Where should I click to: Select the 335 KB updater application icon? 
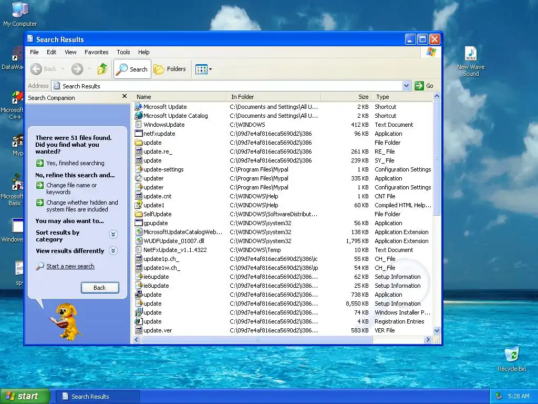[x=139, y=178]
